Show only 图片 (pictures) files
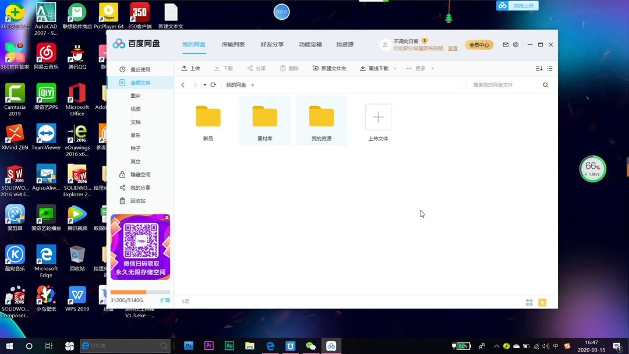The height and width of the screenshot is (354, 629). tap(135, 95)
